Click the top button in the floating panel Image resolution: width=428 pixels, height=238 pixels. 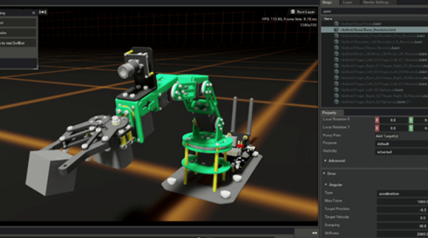[x=18, y=23]
